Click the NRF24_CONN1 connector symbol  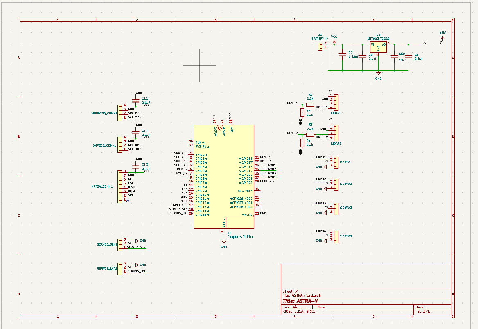click(120, 186)
